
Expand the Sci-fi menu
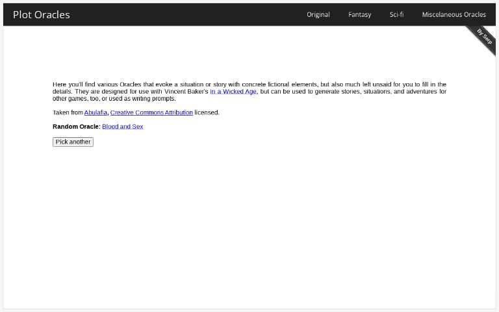tap(396, 14)
